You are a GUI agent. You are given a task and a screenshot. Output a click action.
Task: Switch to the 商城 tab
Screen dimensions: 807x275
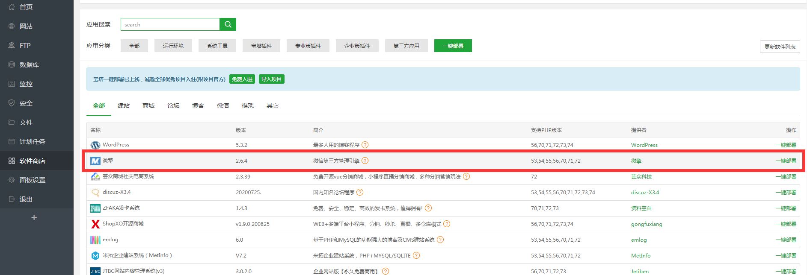148,105
